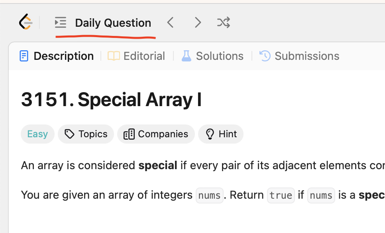Screen dimensions: 385x233
Task: Go to the previous question arrow
Action: (171, 23)
